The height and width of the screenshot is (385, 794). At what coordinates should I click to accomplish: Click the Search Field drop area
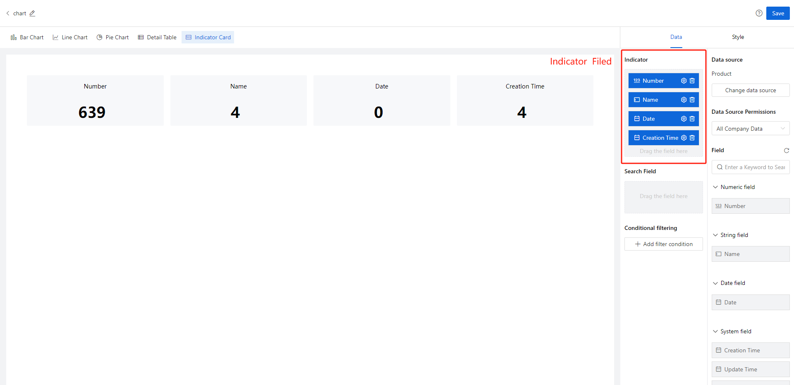(663, 197)
